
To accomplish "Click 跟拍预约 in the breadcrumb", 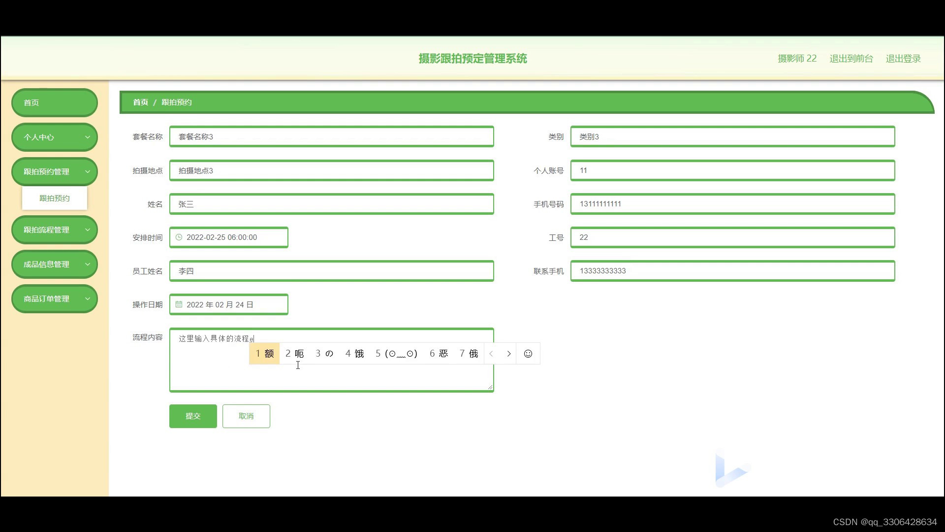I will tap(176, 102).
